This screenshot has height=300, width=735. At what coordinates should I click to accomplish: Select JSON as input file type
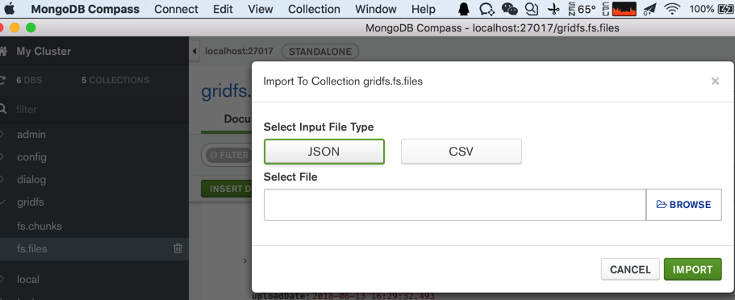click(324, 152)
